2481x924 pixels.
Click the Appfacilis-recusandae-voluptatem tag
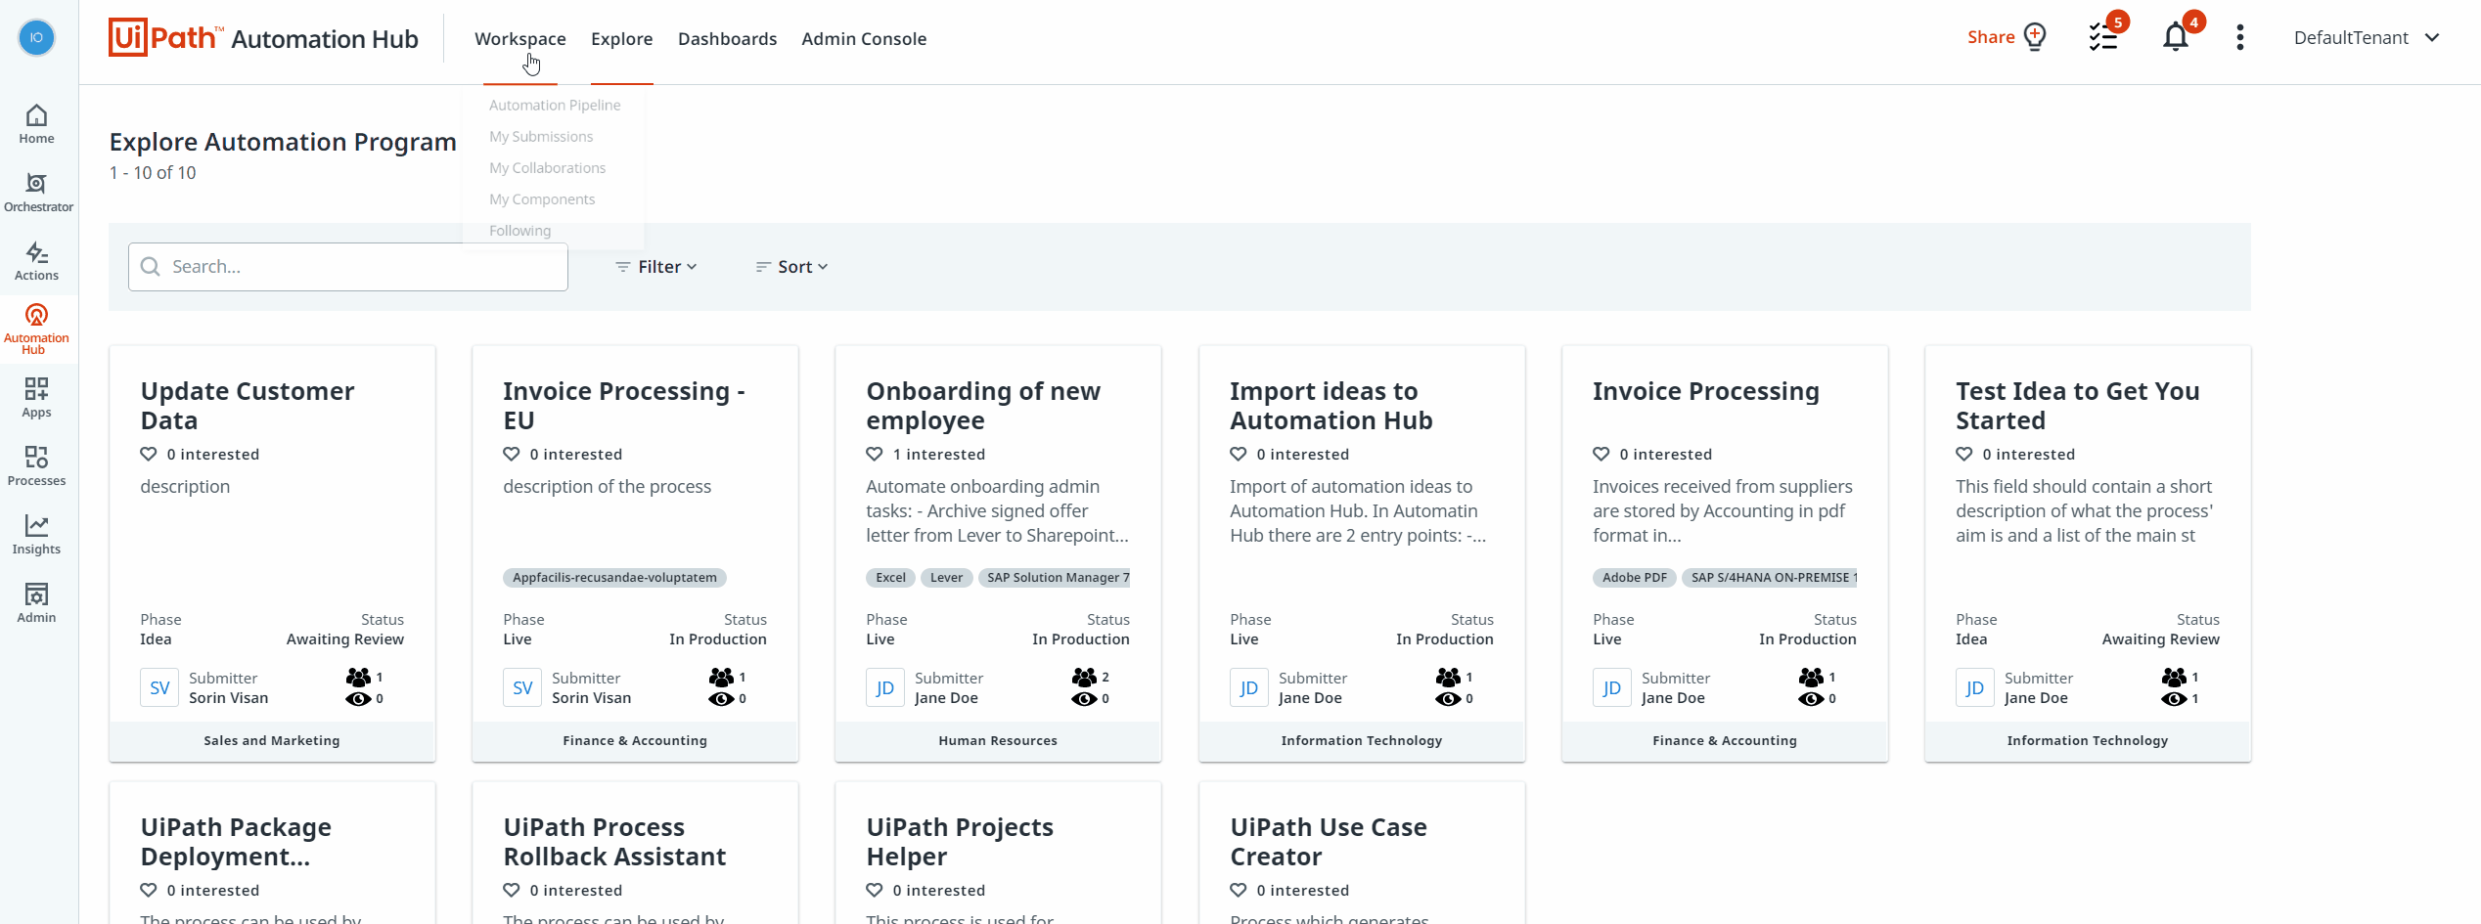614,578
